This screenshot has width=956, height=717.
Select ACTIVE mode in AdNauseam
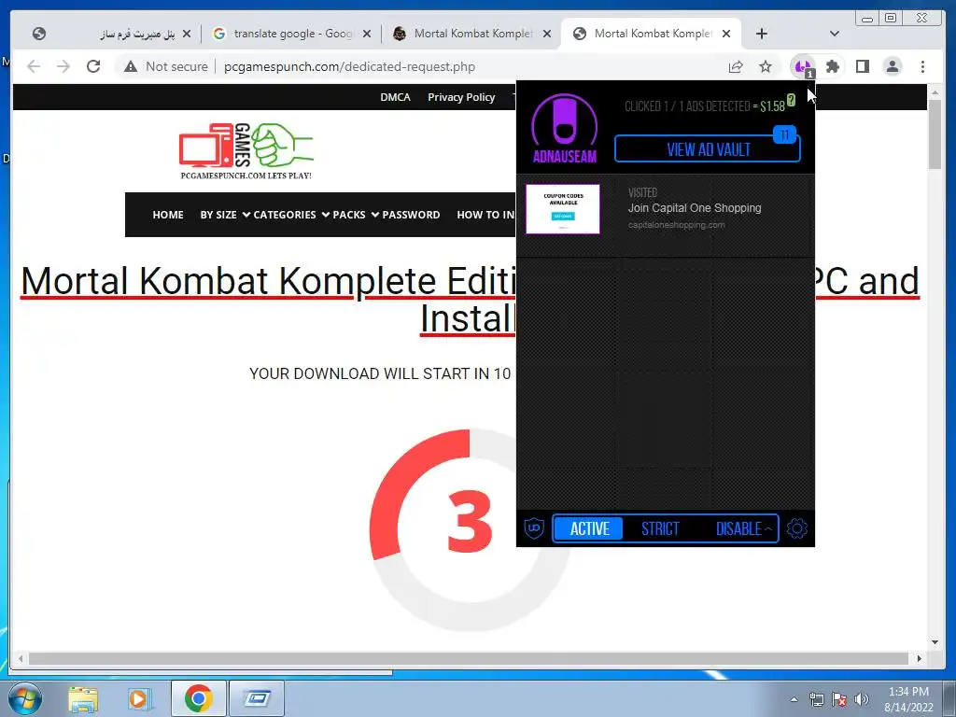[x=590, y=528]
